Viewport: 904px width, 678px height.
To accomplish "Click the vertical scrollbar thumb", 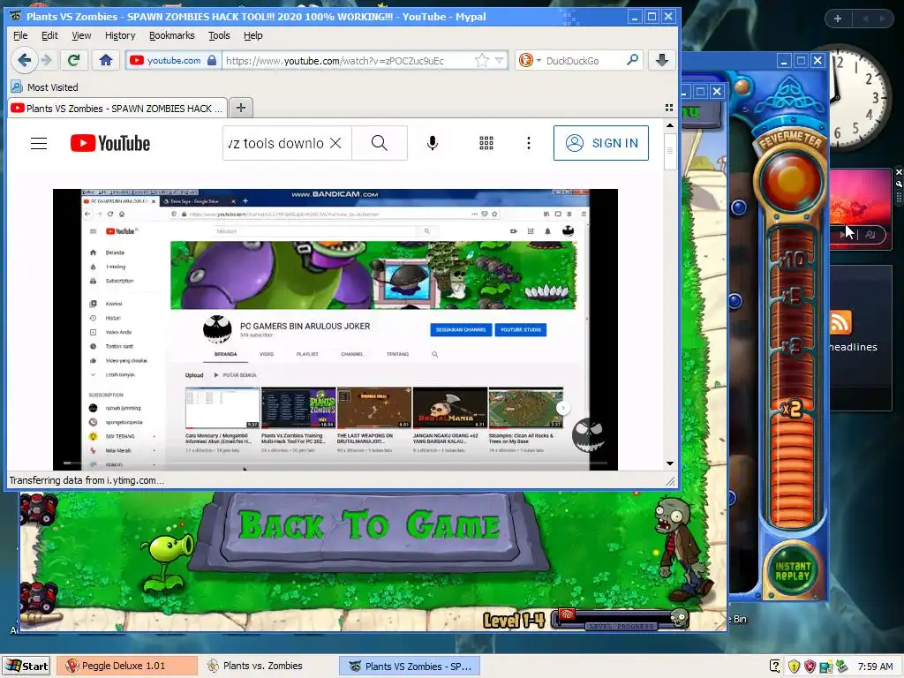I will (x=670, y=151).
